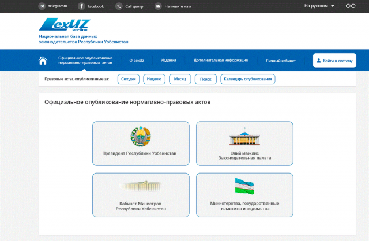This screenshot has height=241, width=369.
Task: Click the Правовые акты, опубликованые за label
Action: click(77, 79)
